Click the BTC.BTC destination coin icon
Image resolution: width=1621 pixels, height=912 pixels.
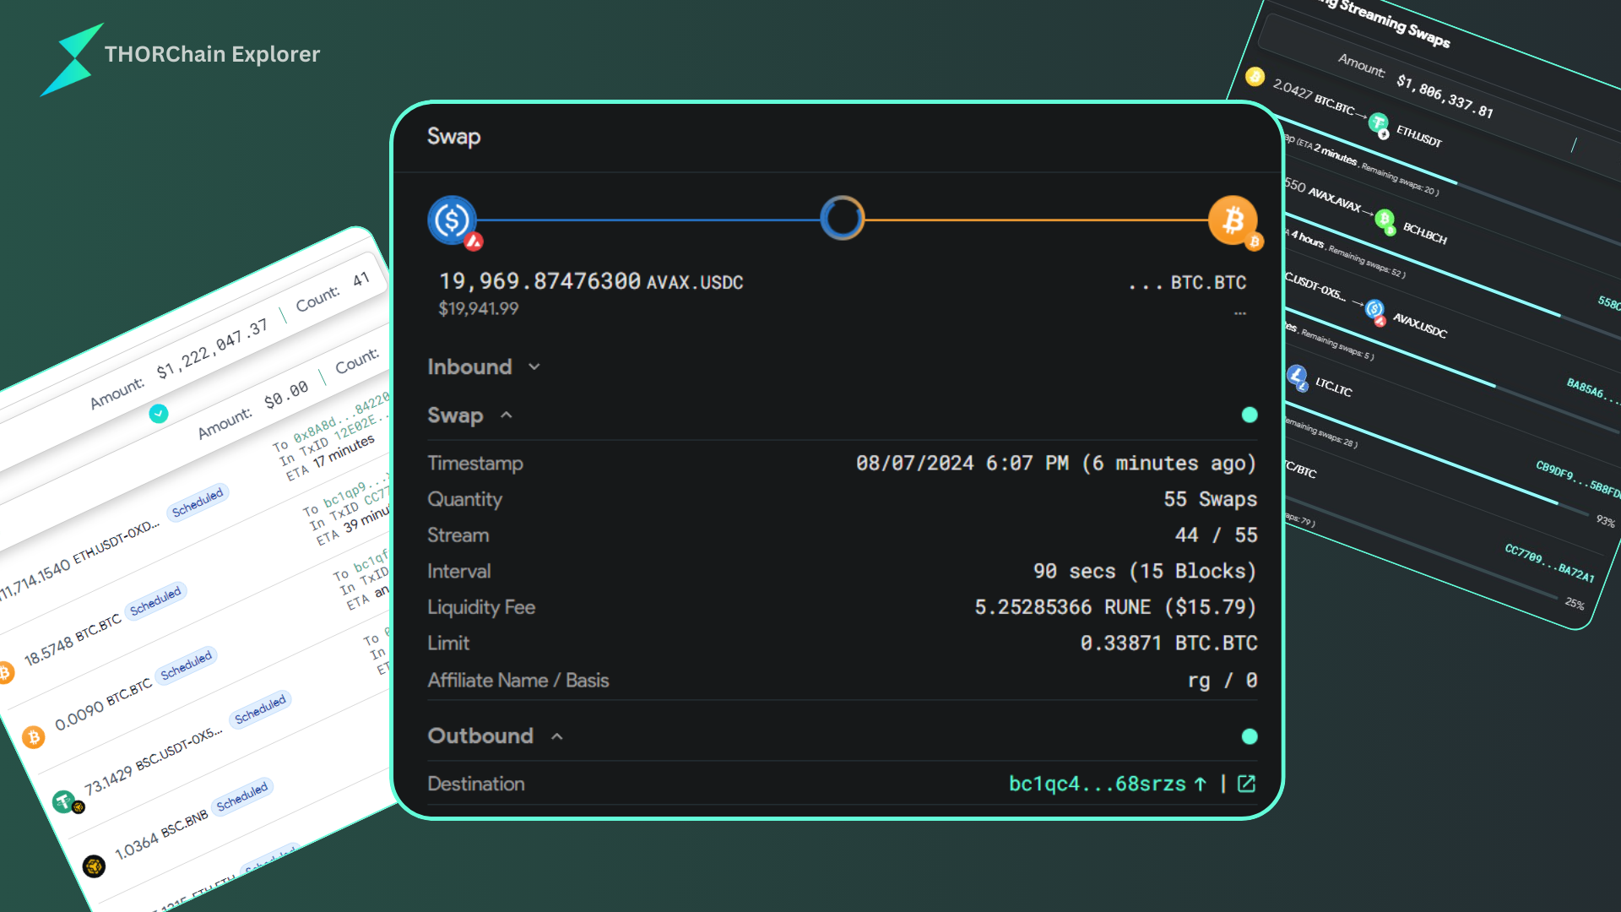[1233, 220]
